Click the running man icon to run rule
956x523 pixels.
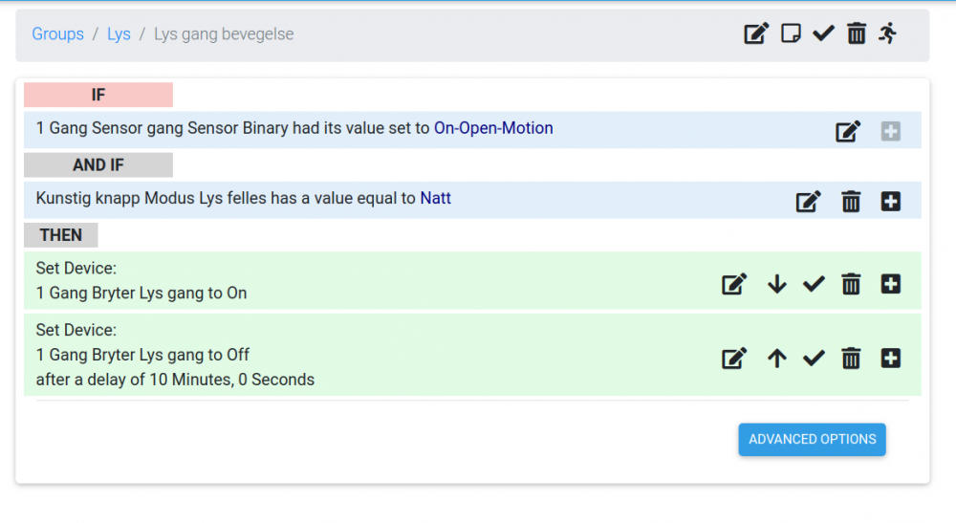[888, 33]
